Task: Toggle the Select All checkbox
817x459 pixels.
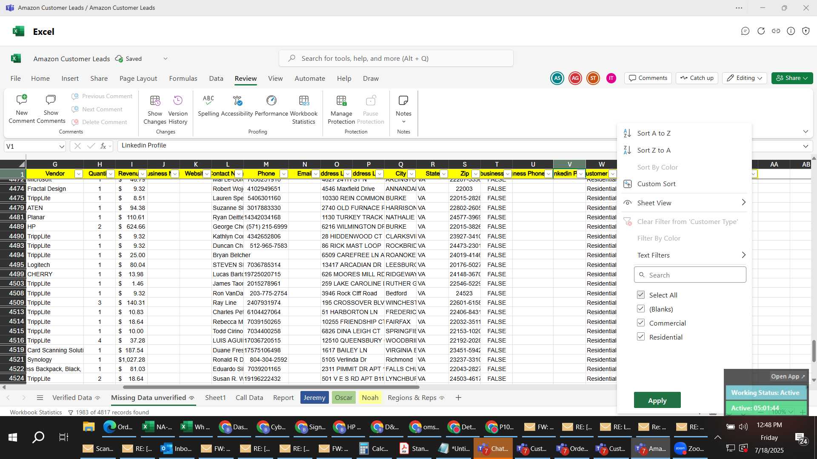Action: (641, 295)
